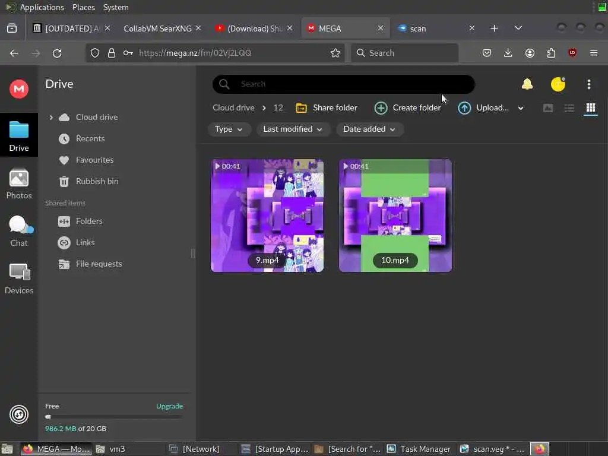Select Favourites in the sidebar

pyautogui.click(x=94, y=160)
